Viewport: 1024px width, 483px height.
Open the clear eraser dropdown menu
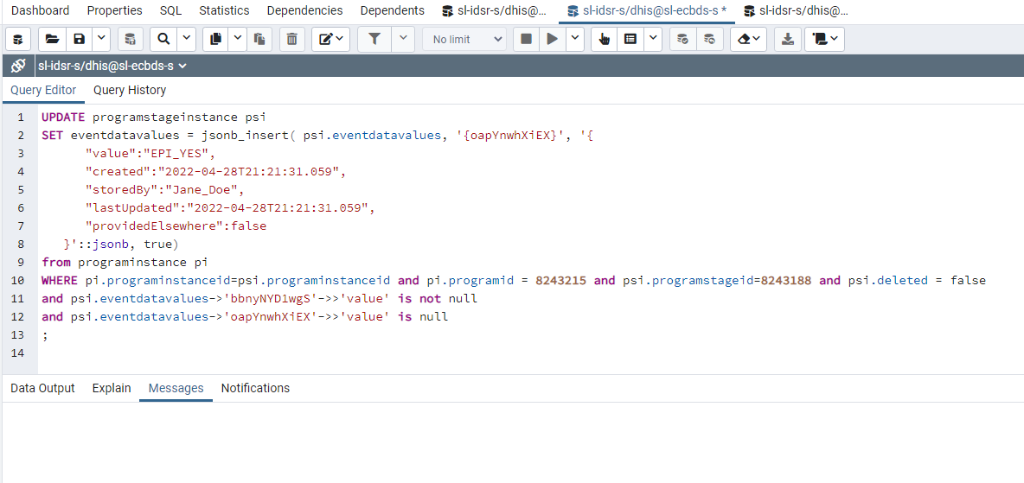coord(748,39)
